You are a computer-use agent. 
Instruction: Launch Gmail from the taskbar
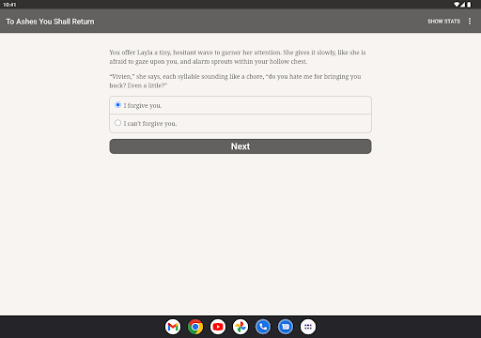(173, 327)
